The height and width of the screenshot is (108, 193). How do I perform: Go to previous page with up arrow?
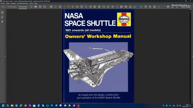pyautogui.click(x=56, y=7)
